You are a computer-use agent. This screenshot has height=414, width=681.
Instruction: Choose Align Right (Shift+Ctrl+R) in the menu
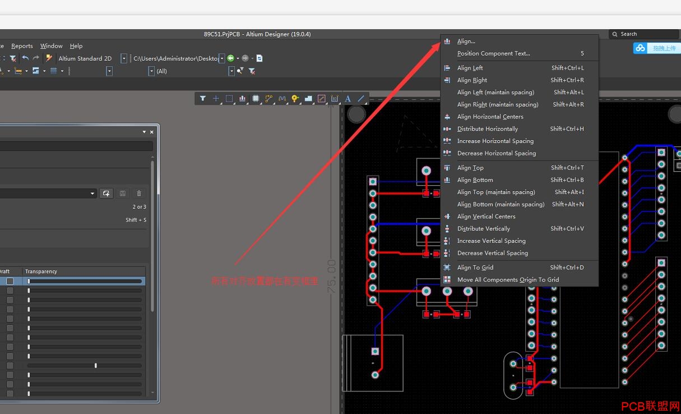520,80
